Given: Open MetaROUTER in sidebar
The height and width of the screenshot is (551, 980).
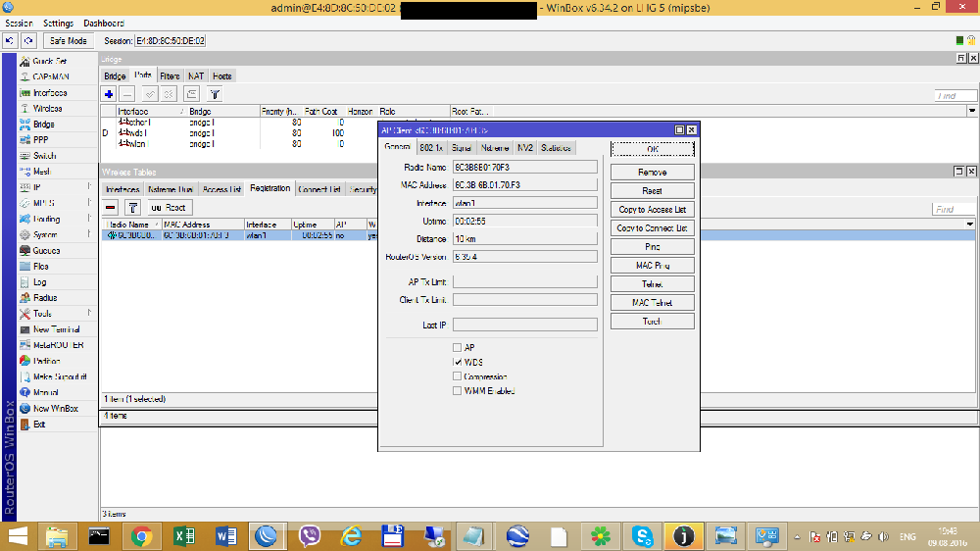Looking at the screenshot, I should click(58, 345).
